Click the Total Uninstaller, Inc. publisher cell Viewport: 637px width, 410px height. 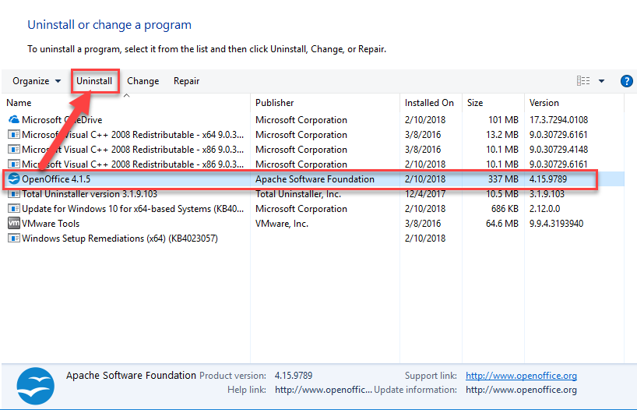tap(298, 194)
